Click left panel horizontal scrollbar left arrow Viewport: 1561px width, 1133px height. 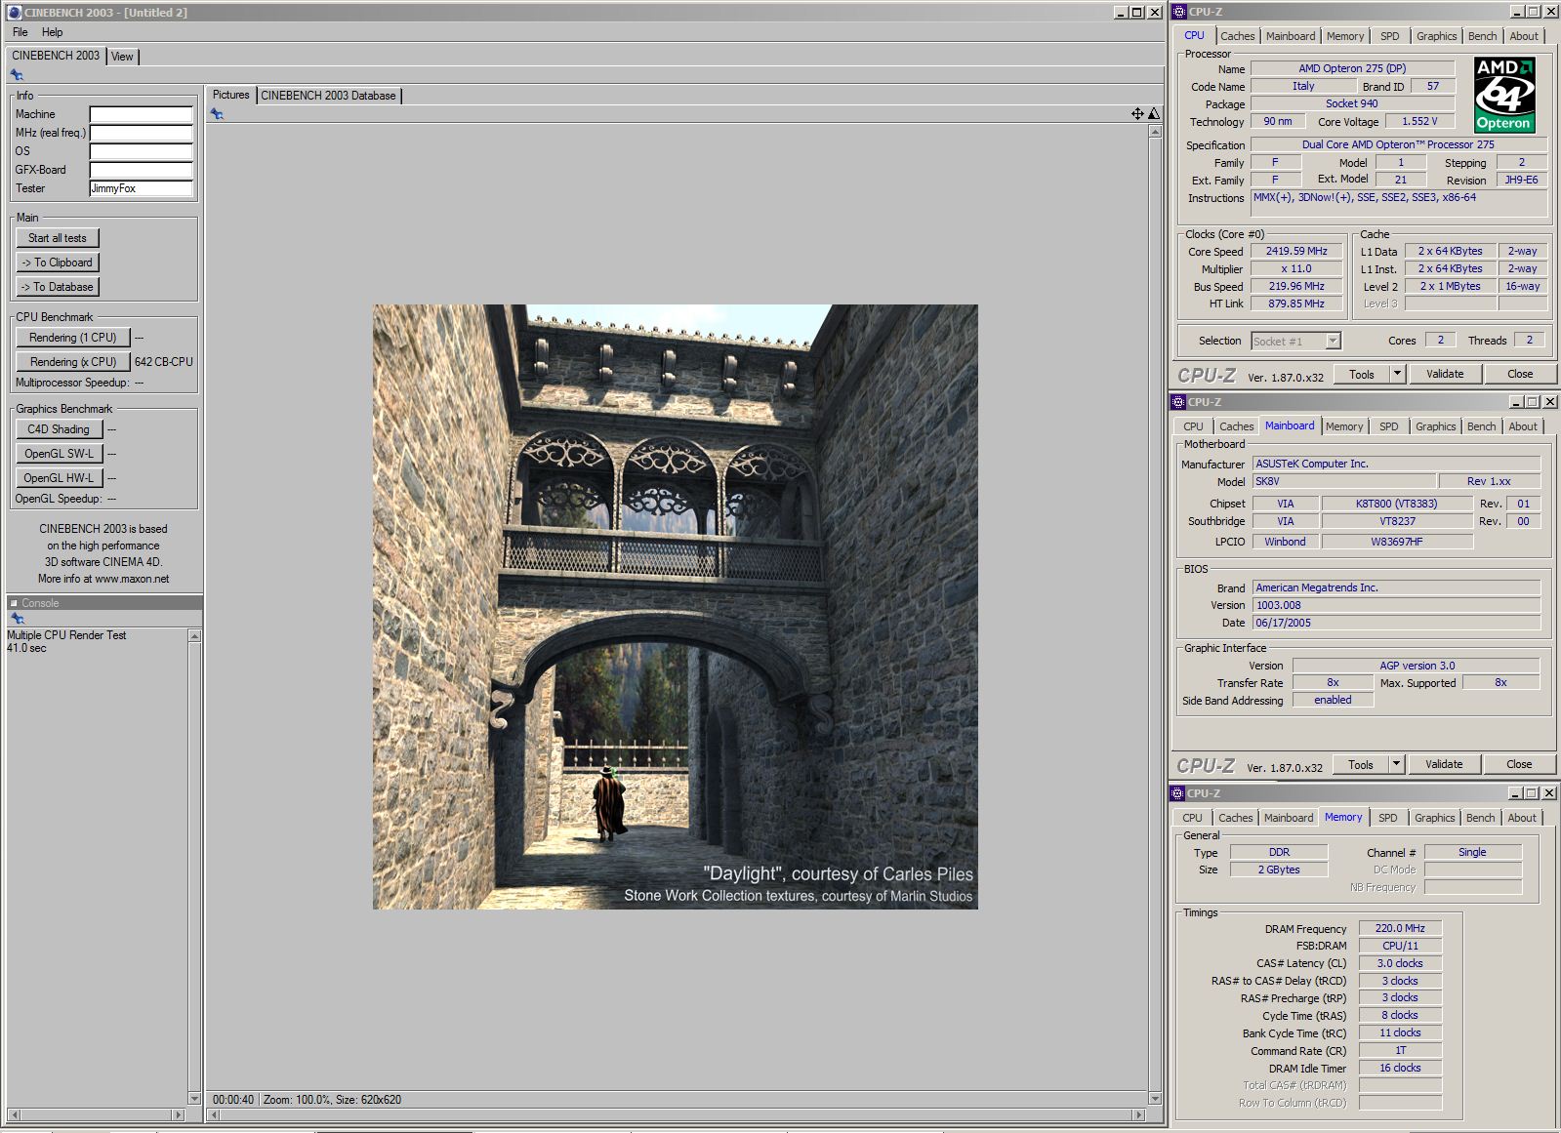(x=14, y=1114)
